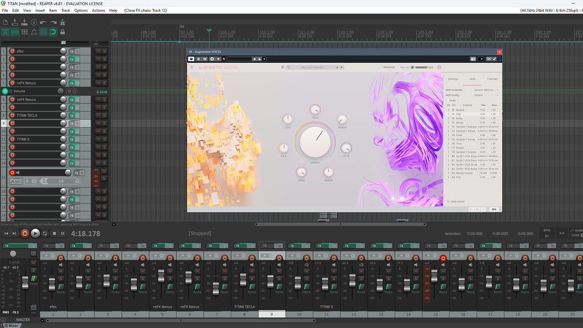This screenshot has height=328, width=583.
Task: Click the preset library browser icon
Action: click(283, 67)
